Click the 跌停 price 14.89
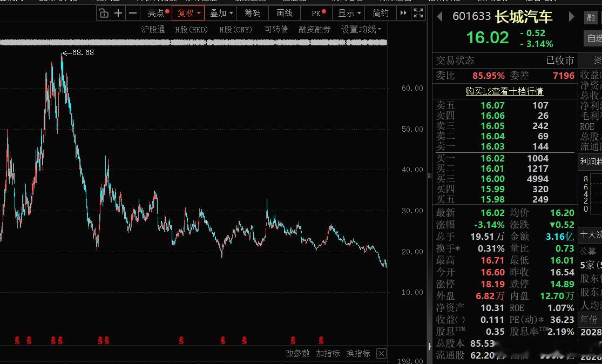The width and height of the screenshot is (602, 364). point(563,284)
